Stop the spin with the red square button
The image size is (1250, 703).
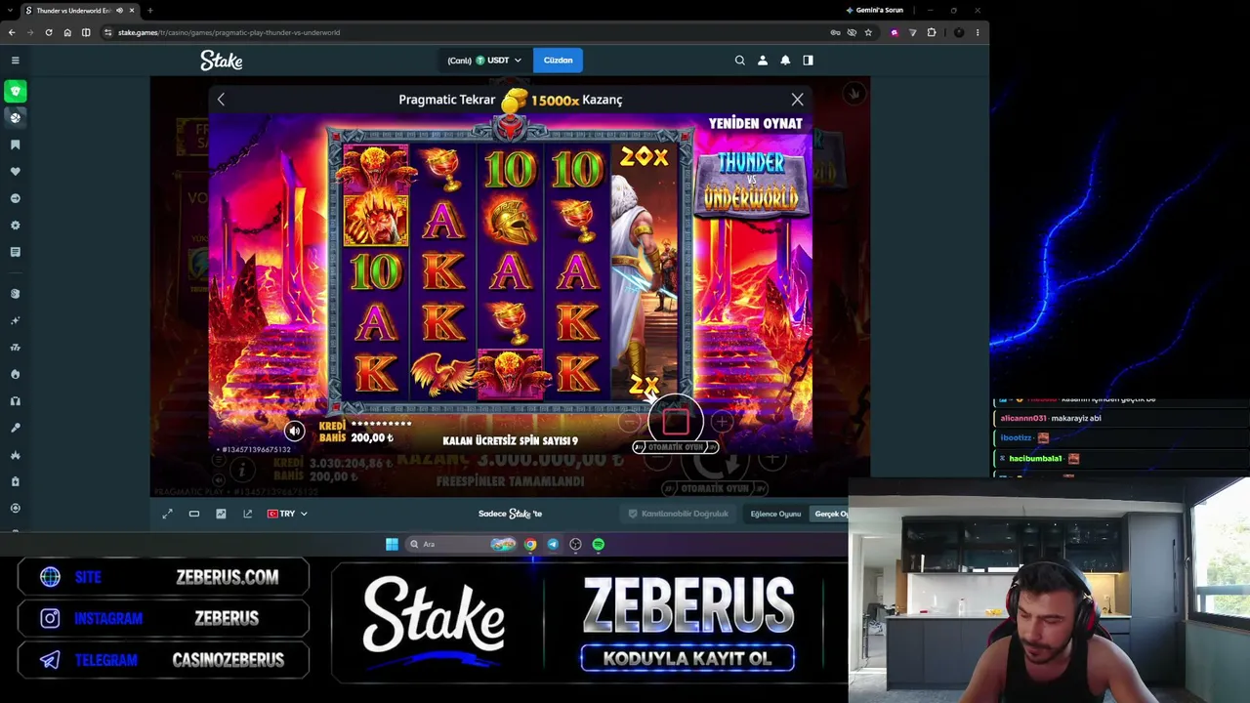[x=675, y=422]
